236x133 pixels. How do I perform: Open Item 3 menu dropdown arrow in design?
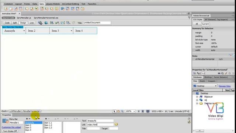click(x=71, y=31)
